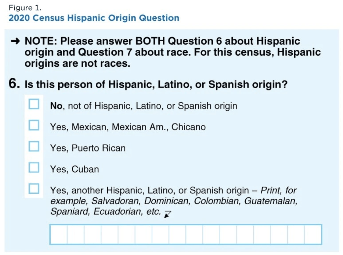The image size is (343, 255).
Task: Click the first cell of the write-in field
Action: pos(59,234)
